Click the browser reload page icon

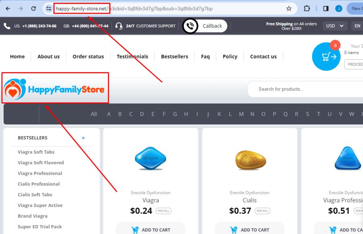click(34, 8)
